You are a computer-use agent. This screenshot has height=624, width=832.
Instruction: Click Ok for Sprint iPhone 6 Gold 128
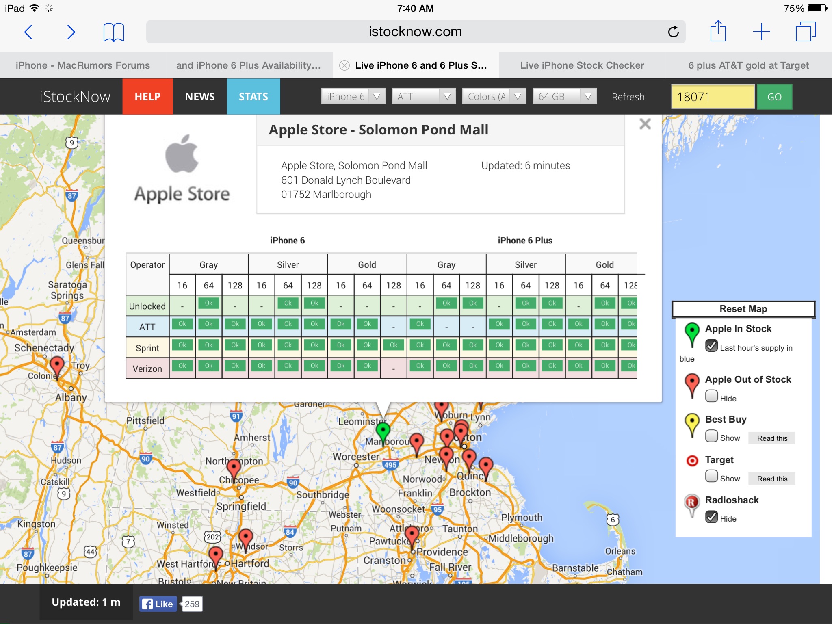point(394,345)
